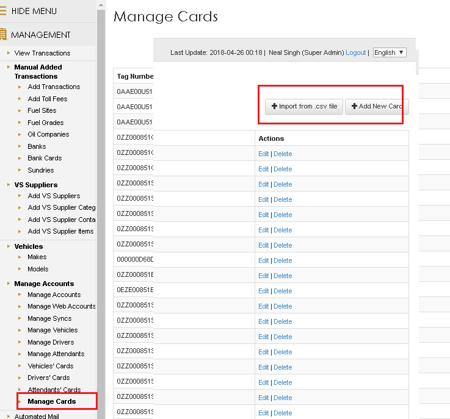This screenshot has height=419, width=450.
Task: Click Edit in the first Actions row
Action: [263, 154]
